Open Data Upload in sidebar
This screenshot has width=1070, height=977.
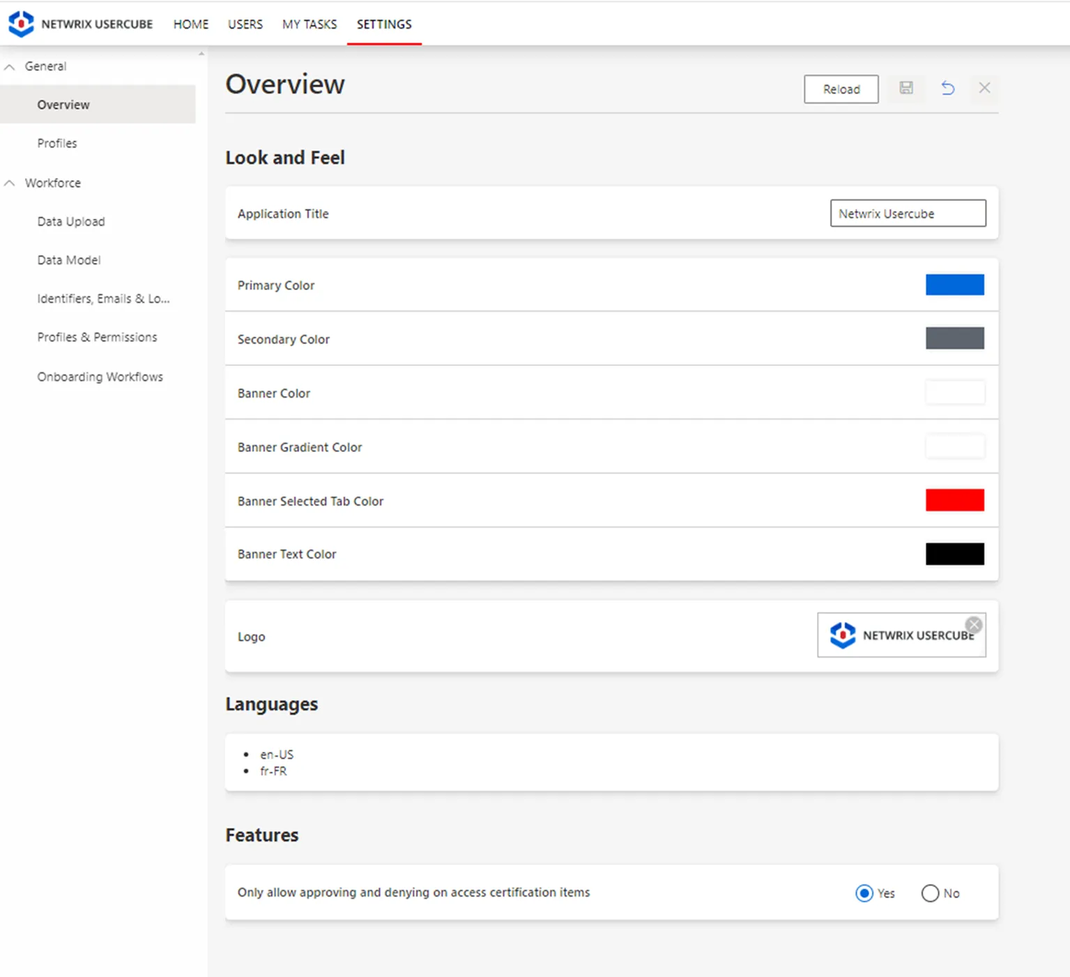71,221
